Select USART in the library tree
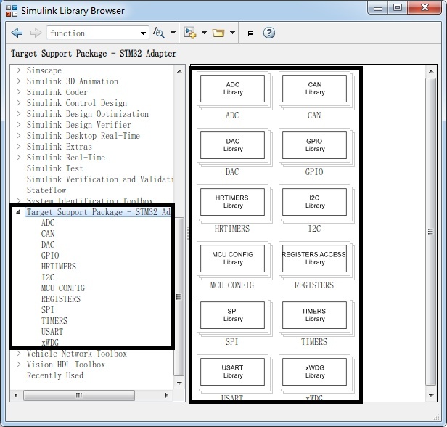The height and width of the screenshot is (427, 447). click(x=54, y=332)
